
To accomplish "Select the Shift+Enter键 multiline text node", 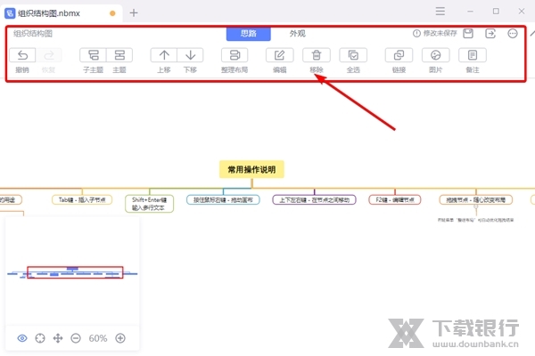I will (150, 204).
